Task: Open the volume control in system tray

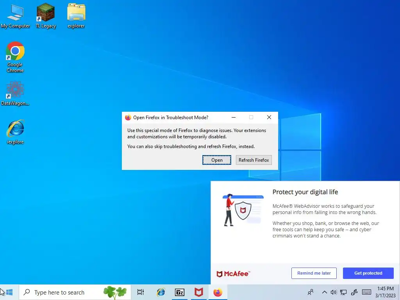Action: coord(334,292)
